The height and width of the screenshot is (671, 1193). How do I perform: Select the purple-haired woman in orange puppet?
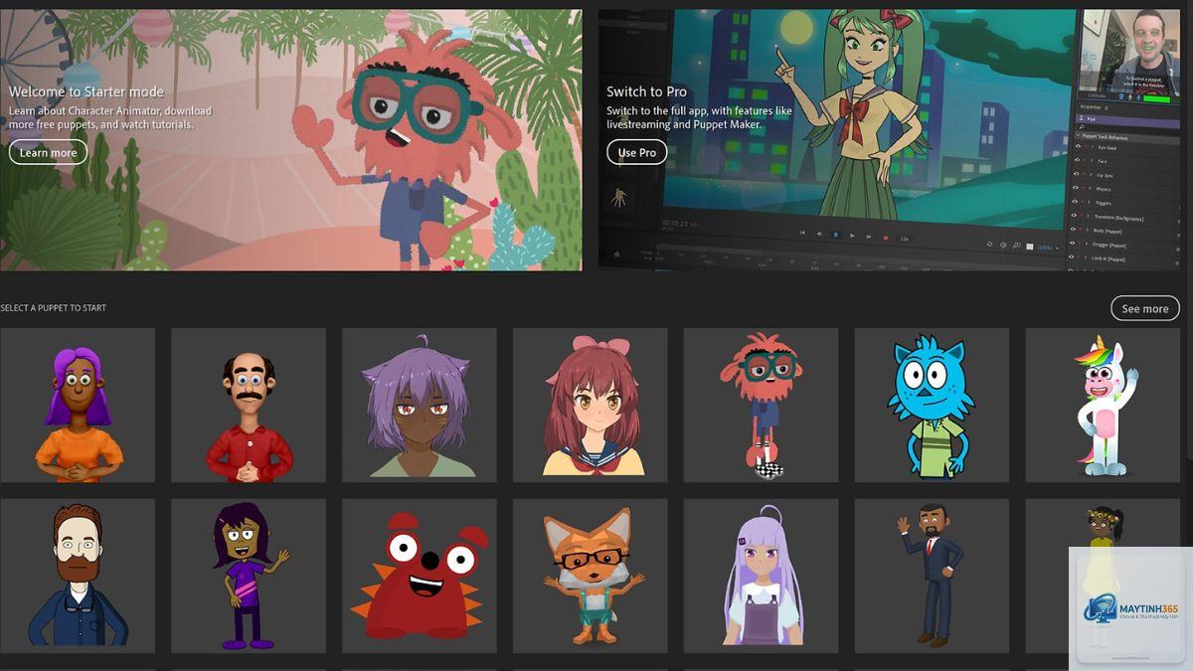(x=78, y=406)
